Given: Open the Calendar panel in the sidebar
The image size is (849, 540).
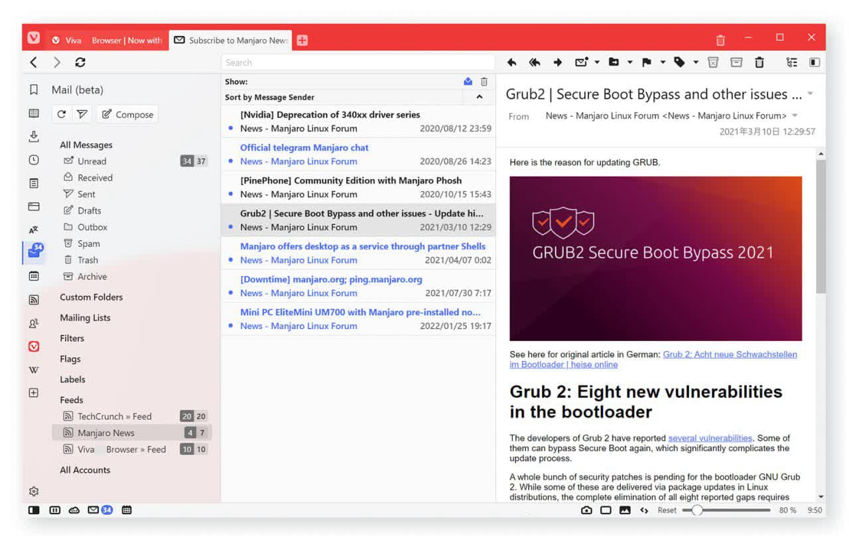Looking at the screenshot, I should click(34, 276).
